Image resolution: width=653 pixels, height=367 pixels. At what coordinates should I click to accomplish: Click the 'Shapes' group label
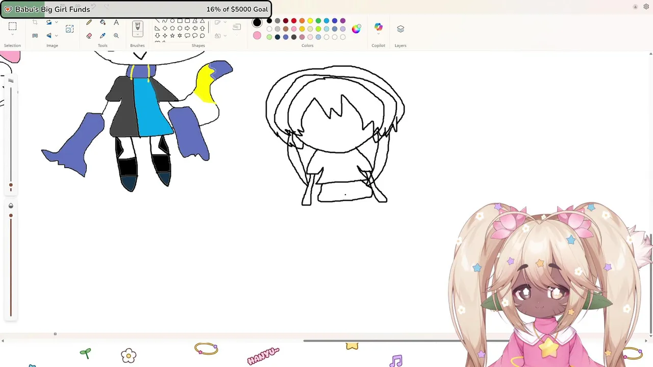[198, 45]
